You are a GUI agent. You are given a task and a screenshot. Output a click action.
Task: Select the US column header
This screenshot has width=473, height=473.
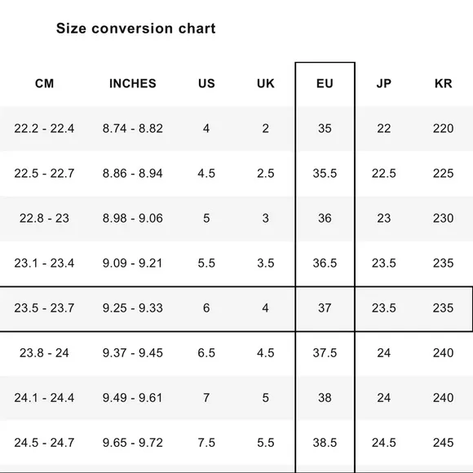click(x=206, y=83)
